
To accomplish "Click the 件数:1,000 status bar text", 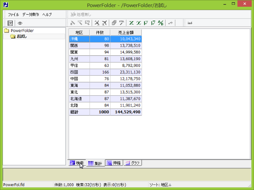I will pyautogui.click(x=64, y=185).
